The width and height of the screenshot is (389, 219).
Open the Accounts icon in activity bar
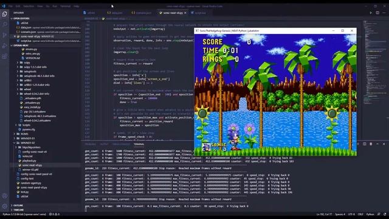[4, 196]
